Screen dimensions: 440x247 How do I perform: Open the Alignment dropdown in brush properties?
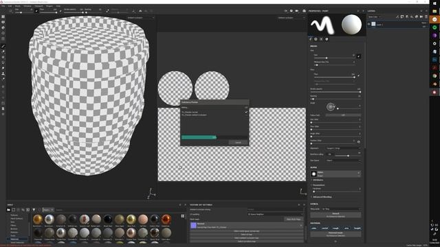tap(343, 148)
